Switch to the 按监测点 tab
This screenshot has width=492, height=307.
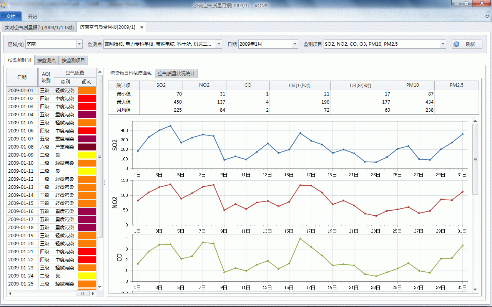tap(47, 60)
